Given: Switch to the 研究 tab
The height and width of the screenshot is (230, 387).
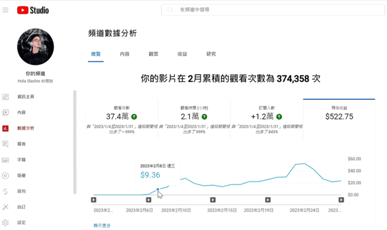Looking at the screenshot, I should pyautogui.click(x=211, y=54).
